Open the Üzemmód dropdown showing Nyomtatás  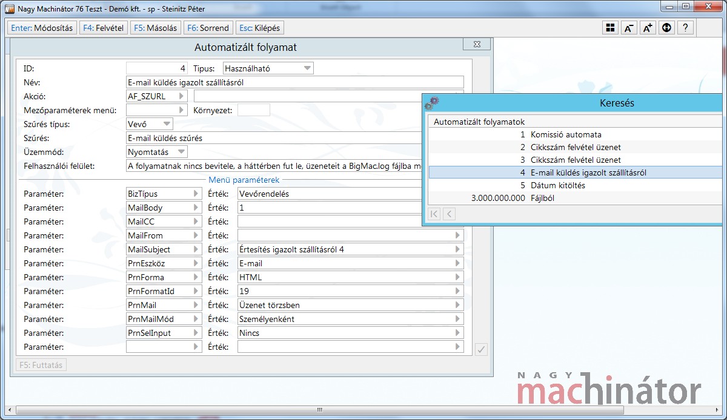[157, 152]
